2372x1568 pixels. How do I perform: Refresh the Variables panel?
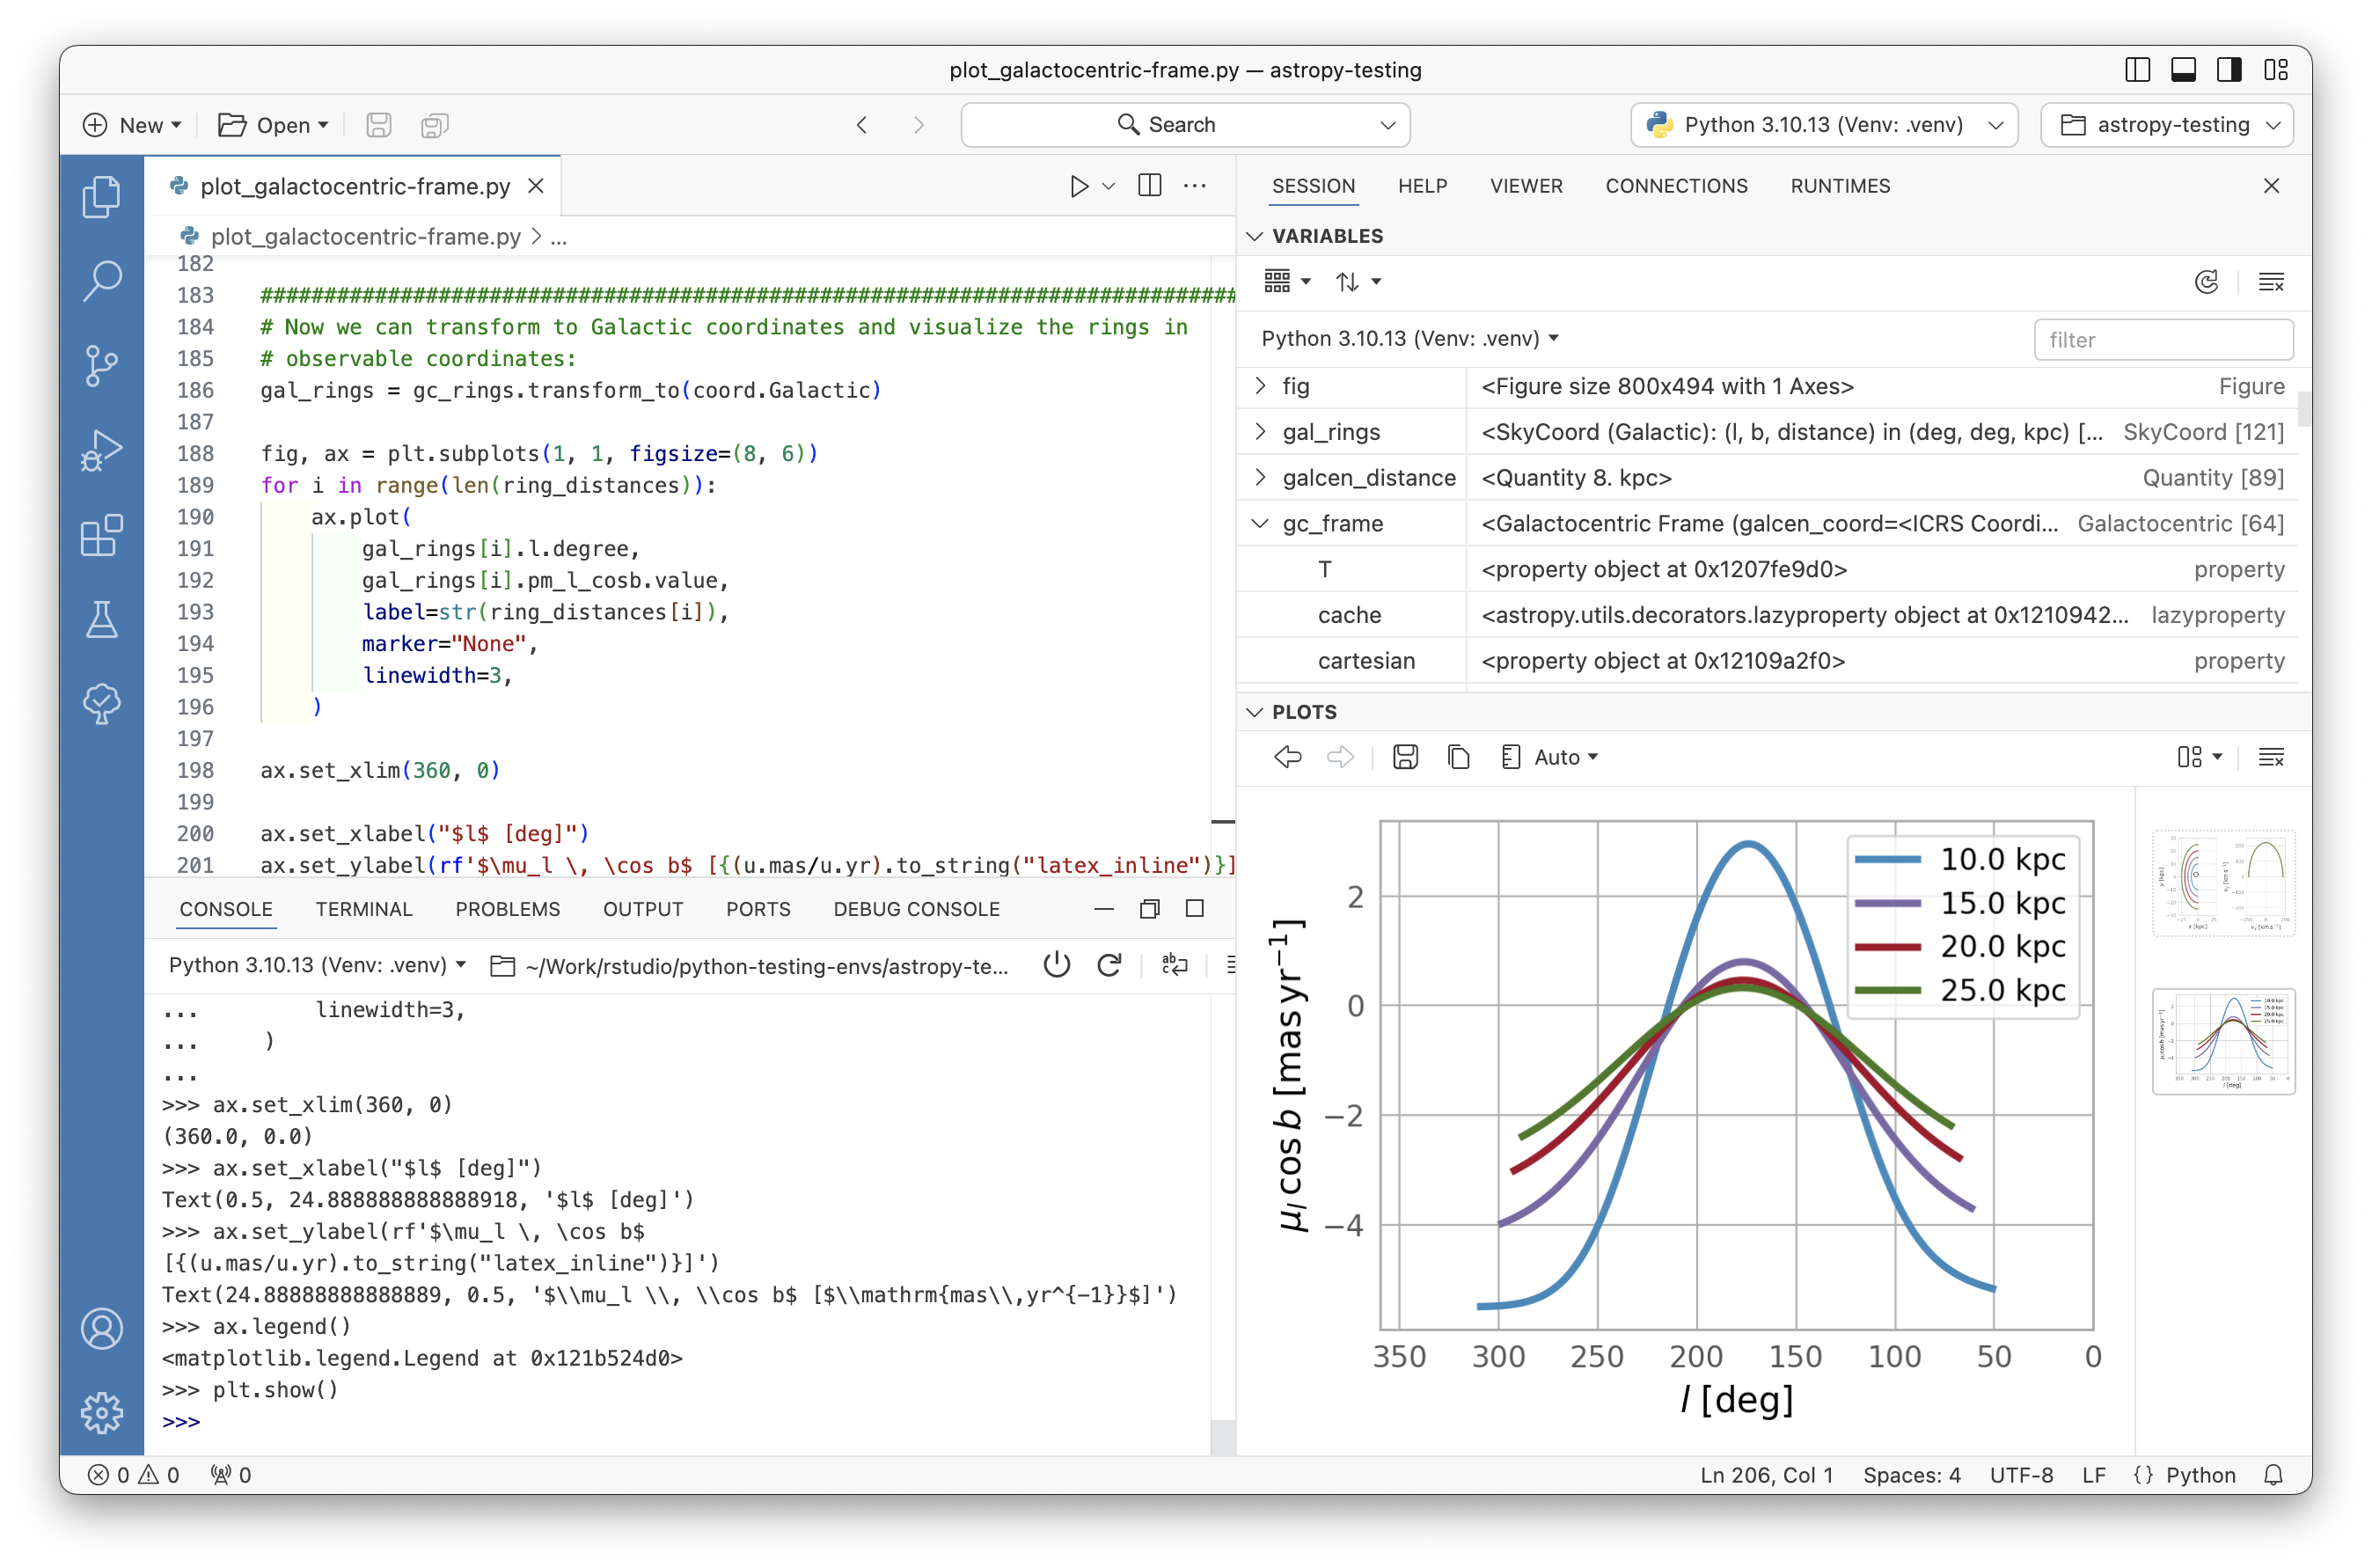point(2207,281)
